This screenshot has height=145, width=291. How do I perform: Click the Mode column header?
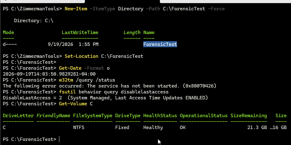pyautogui.click(x=8, y=32)
